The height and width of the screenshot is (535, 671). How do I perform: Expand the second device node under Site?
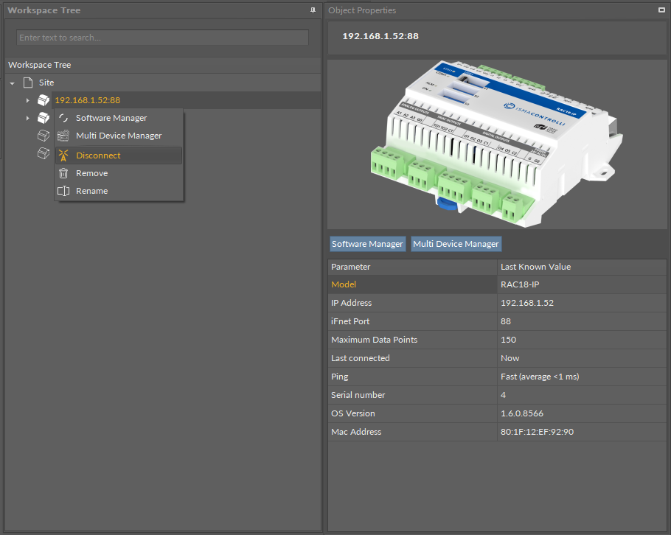tap(28, 118)
